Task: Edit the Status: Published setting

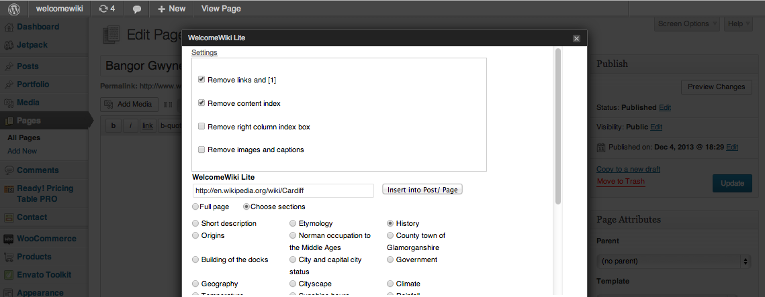Action: [664, 107]
